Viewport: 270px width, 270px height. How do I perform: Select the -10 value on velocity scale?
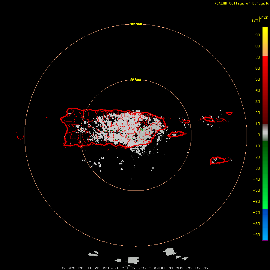coord(256,146)
